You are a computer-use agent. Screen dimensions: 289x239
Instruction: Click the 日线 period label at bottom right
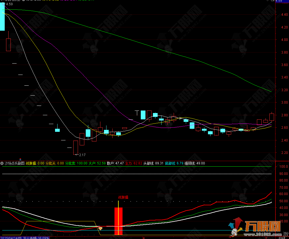pos(282,238)
